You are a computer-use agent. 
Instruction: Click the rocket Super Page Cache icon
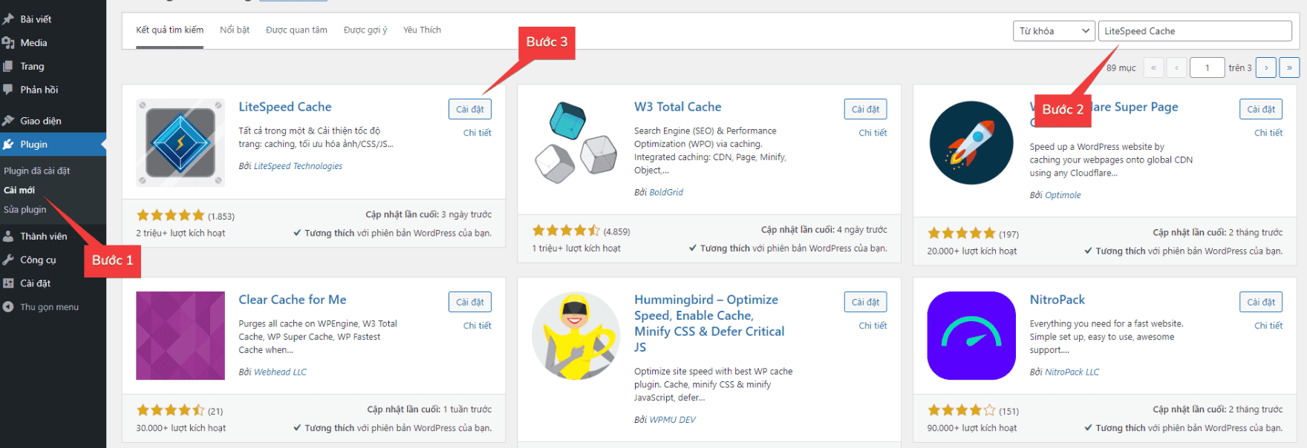click(971, 142)
